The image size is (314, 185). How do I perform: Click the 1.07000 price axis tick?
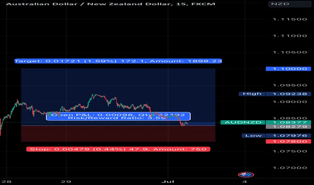(290, 168)
